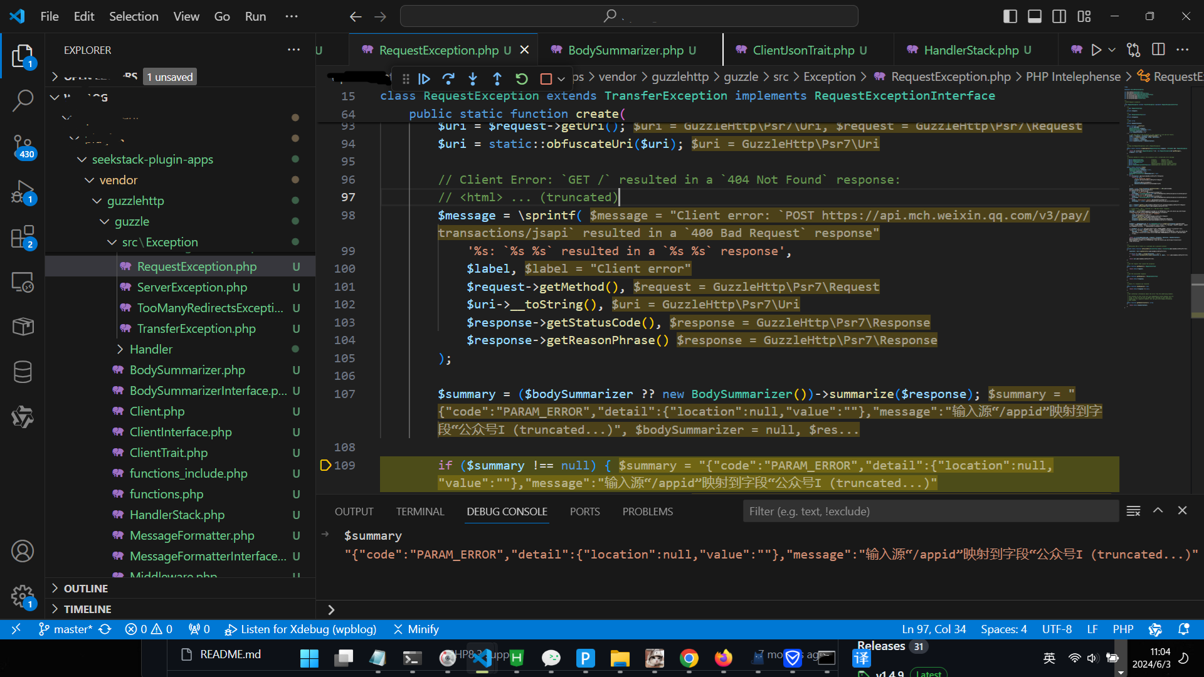Toggle the secondary side bar layout button
The width and height of the screenshot is (1204, 677).
[1059, 16]
